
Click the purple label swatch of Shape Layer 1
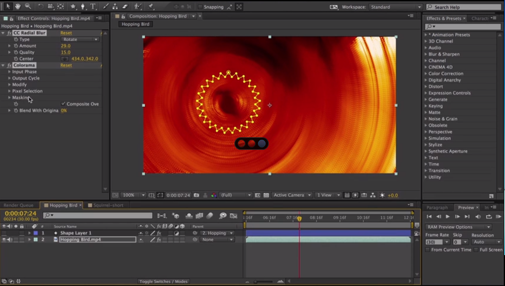pos(35,233)
